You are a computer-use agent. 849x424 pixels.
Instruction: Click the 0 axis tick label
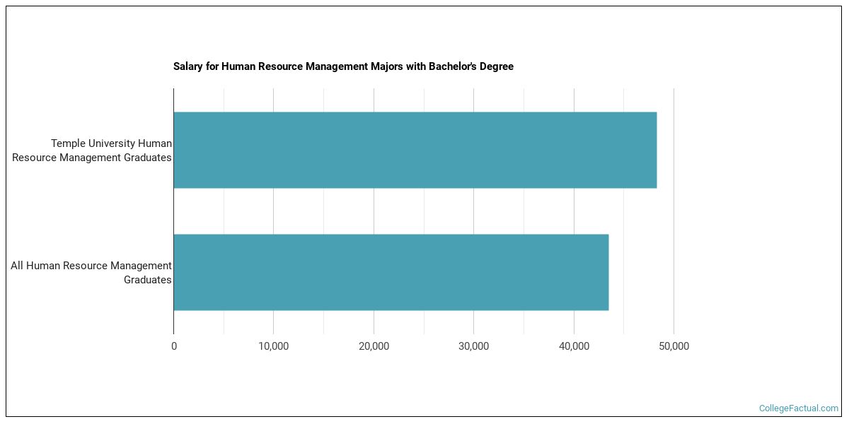point(174,346)
